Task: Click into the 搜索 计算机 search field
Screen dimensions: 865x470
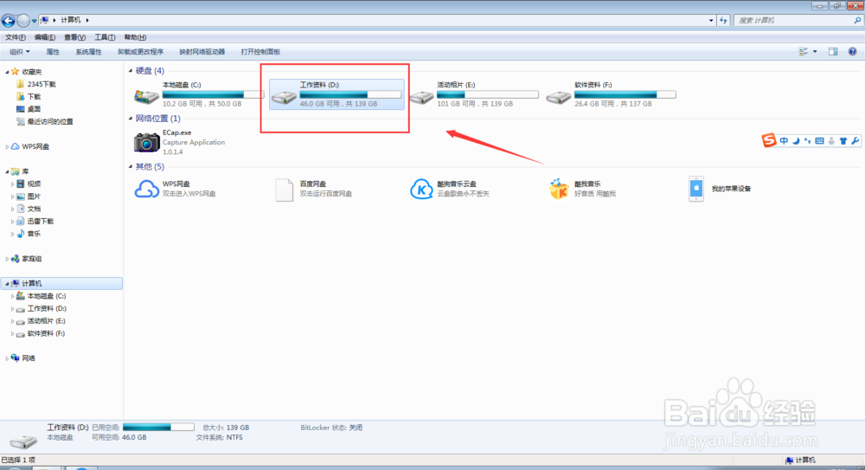Action: [794, 21]
